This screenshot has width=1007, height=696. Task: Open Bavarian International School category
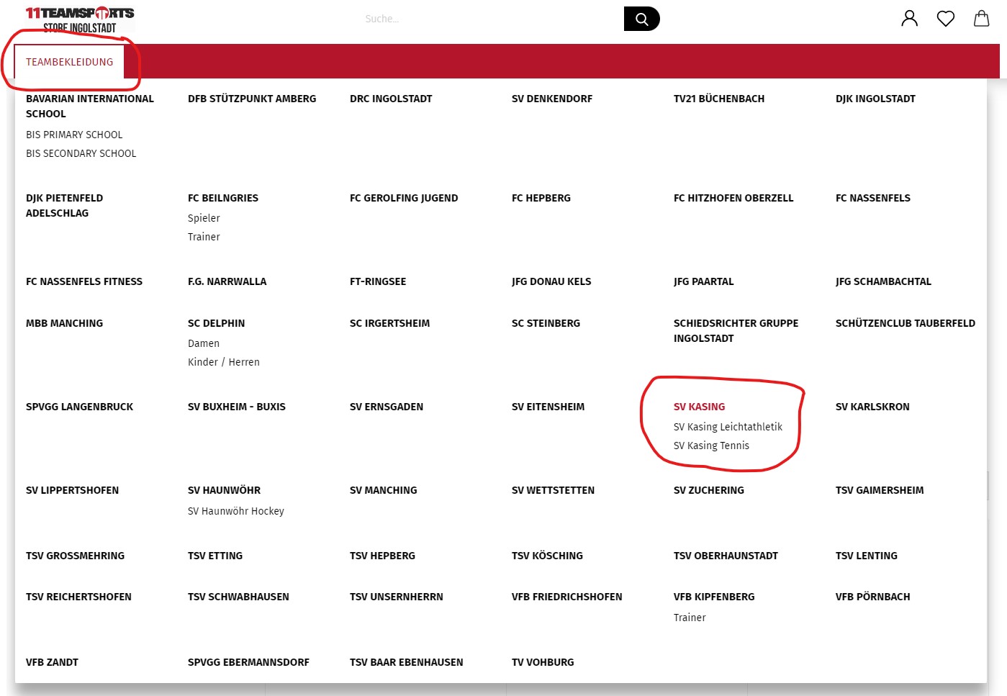click(90, 107)
